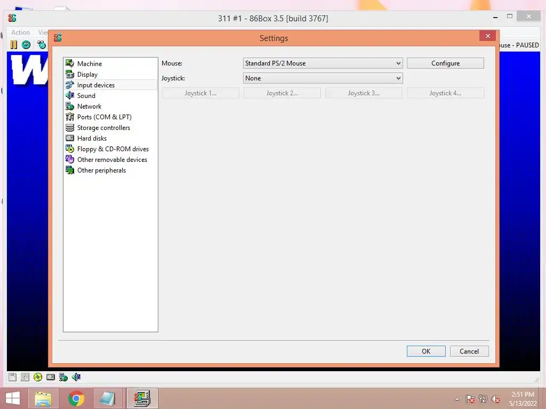The width and height of the screenshot is (546, 409).
Task: Open Notepad from the taskbar
Action: click(108, 398)
